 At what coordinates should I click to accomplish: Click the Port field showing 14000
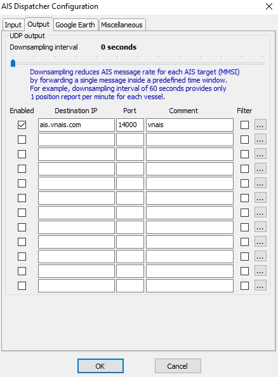point(130,125)
